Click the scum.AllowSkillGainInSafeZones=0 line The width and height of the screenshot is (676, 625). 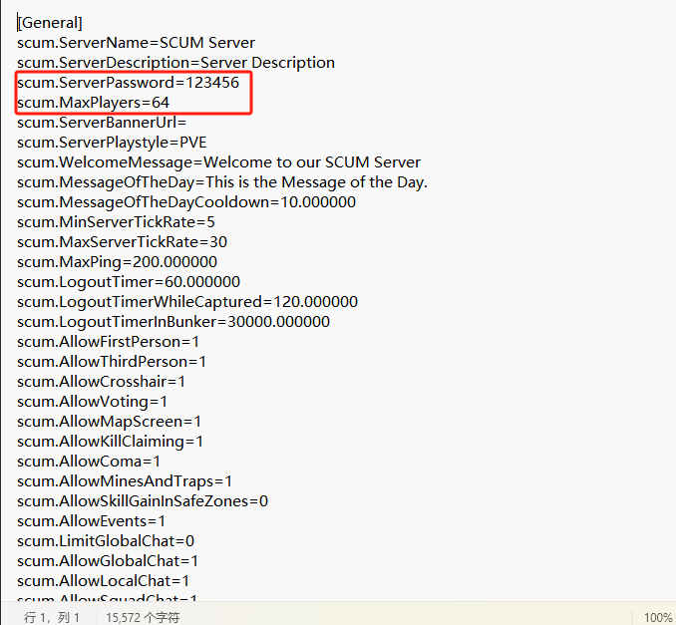click(143, 501)
